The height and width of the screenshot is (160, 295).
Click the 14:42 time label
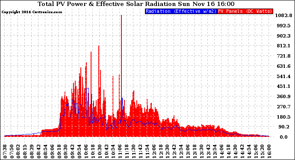pyautogui.click(x=242, y=151)
